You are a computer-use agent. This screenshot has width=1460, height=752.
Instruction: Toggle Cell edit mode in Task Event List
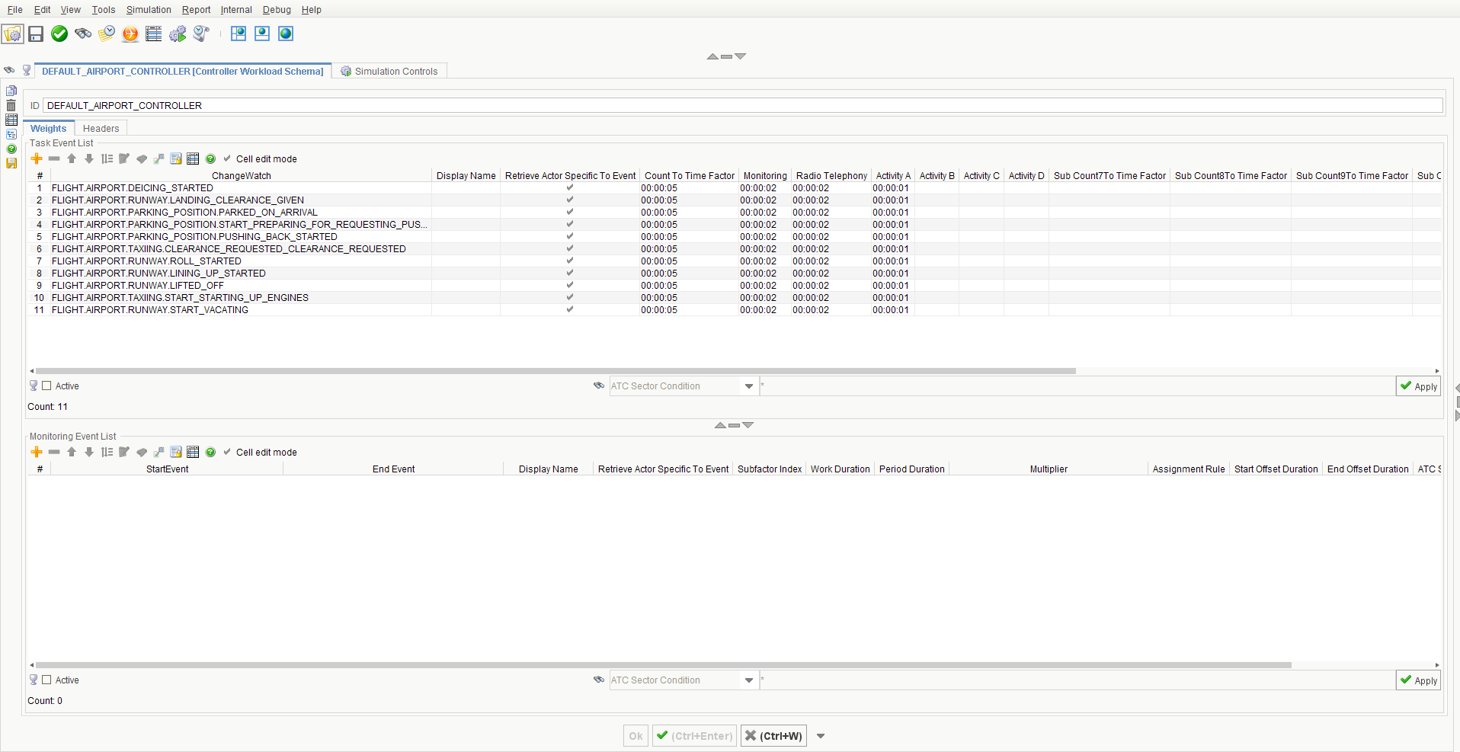(x=227, y=158)
